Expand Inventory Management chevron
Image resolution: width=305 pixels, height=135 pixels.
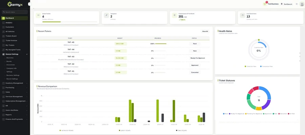[x=27, y=83]
